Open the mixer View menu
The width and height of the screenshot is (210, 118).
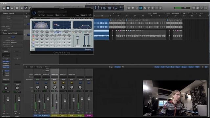coord(48,67)
